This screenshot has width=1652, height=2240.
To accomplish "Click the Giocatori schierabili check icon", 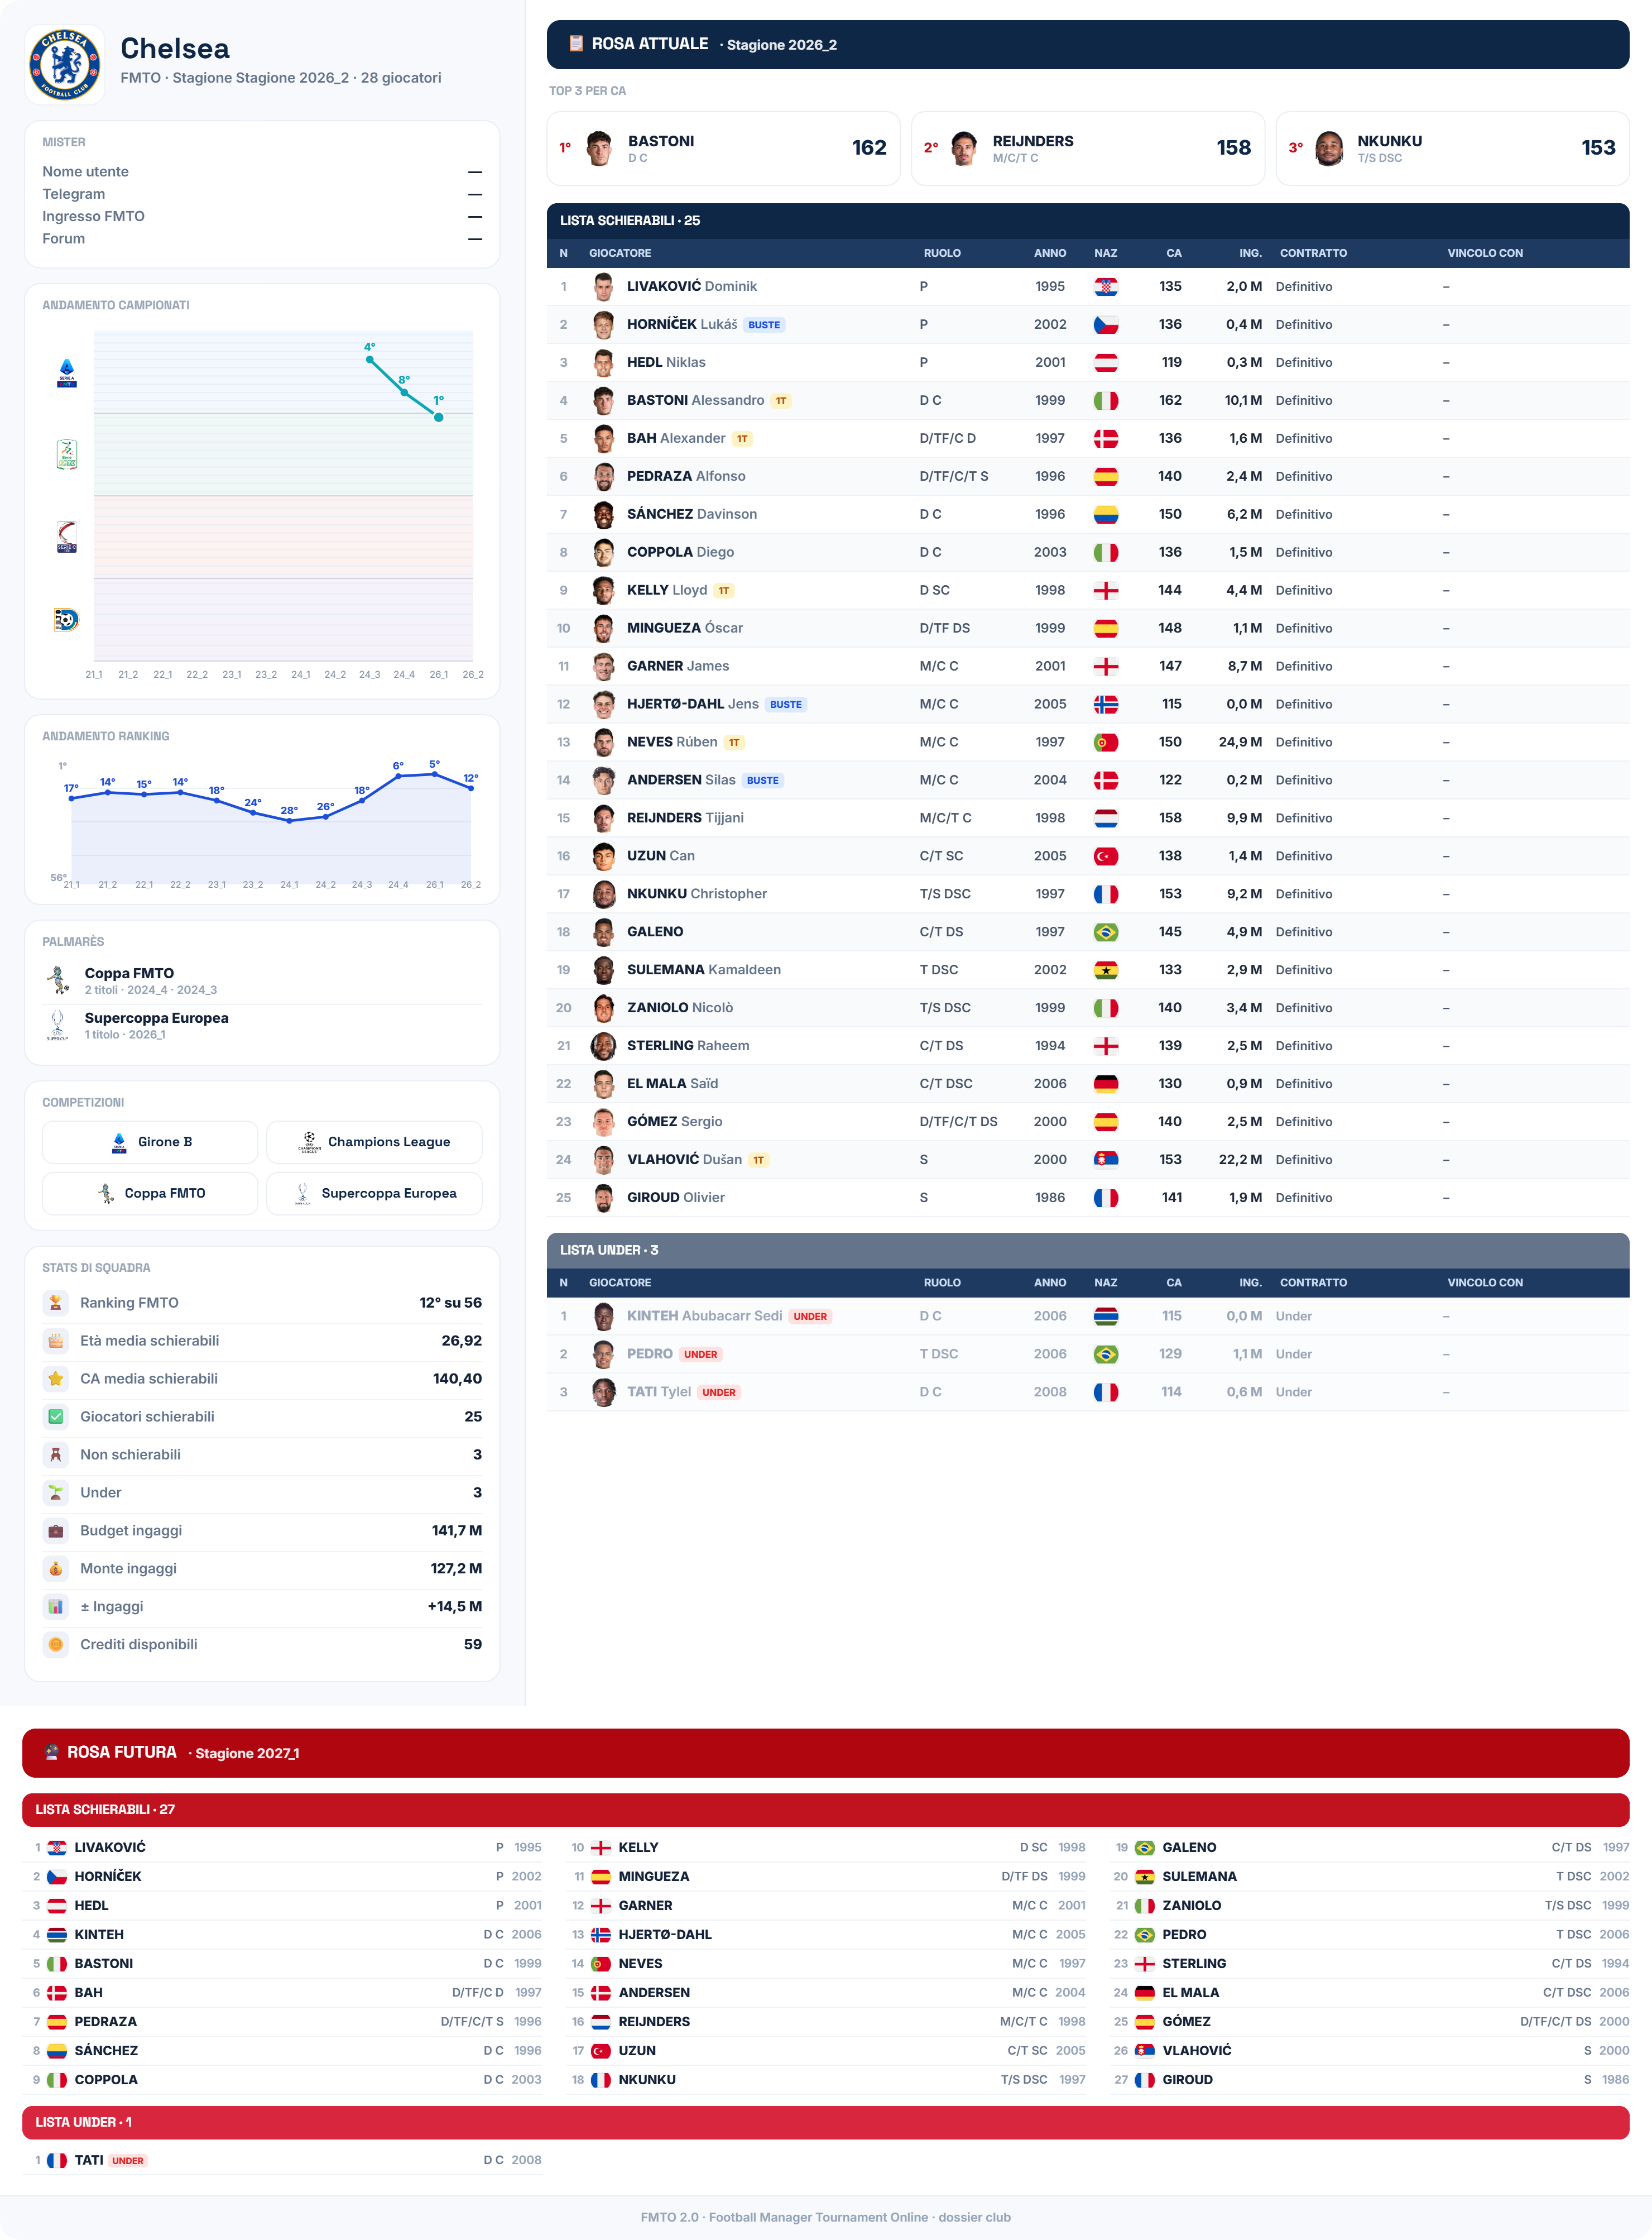I will pos(56,1416).
